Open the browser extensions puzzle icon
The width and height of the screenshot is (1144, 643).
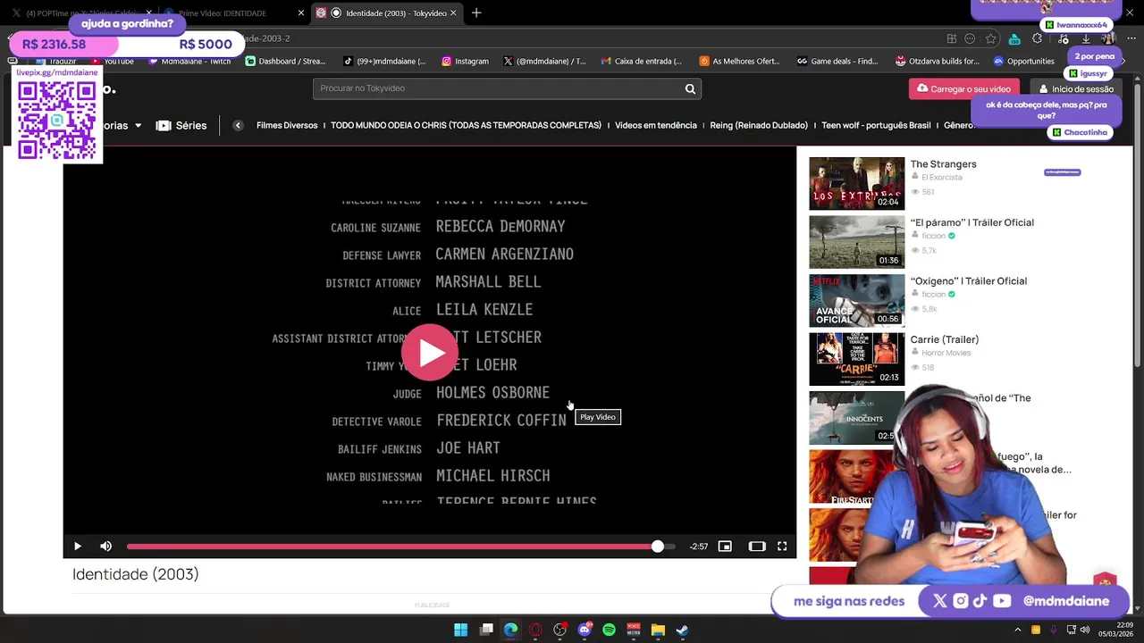point(1037,38)
